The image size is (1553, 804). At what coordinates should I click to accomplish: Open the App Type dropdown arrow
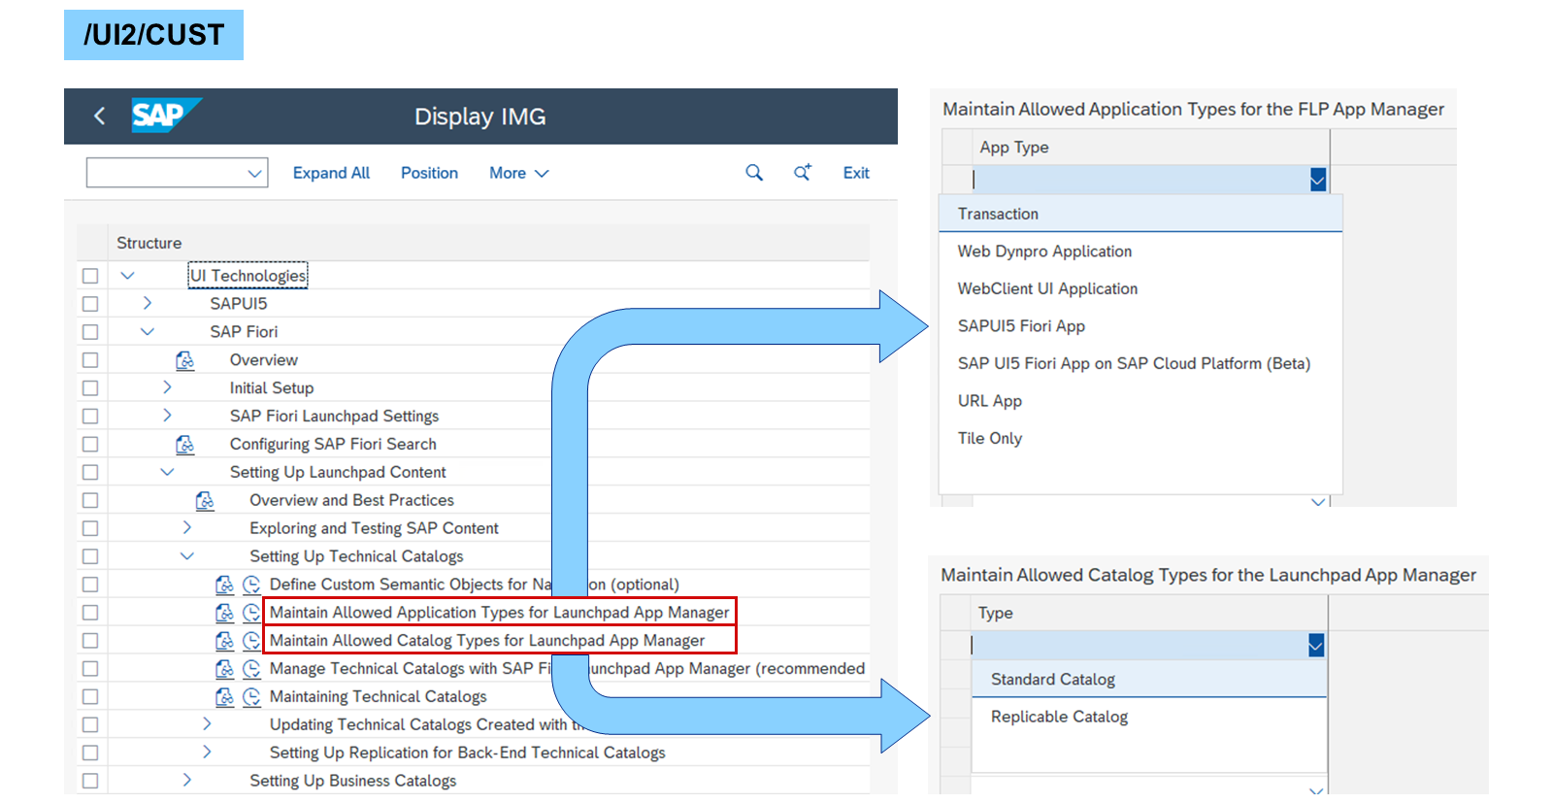point(1318,180)
